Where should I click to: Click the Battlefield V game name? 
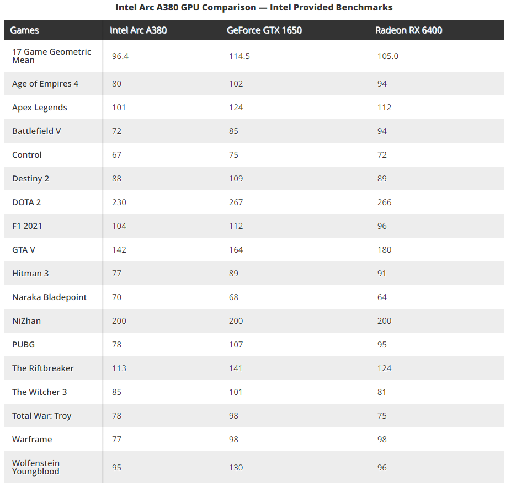[36, 131]
